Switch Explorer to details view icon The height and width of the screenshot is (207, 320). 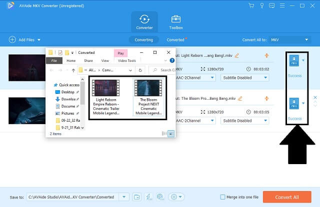(x=164, y=134)
